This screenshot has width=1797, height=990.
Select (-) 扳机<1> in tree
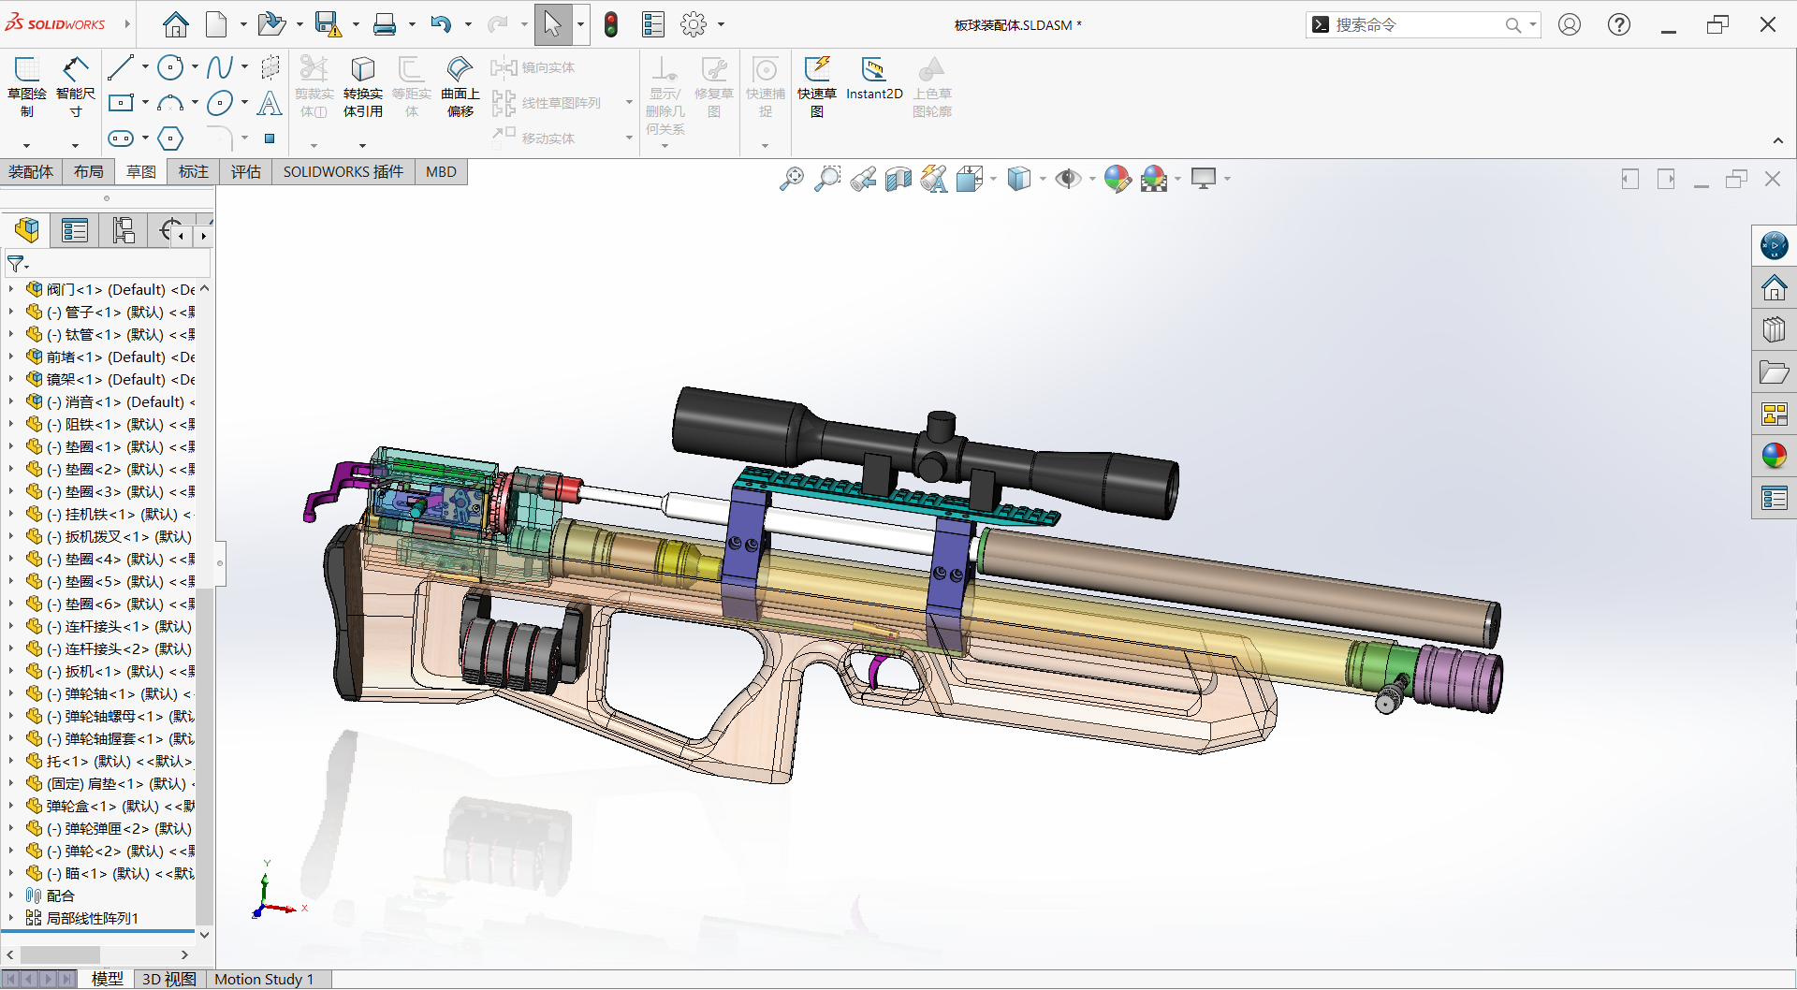110,671
